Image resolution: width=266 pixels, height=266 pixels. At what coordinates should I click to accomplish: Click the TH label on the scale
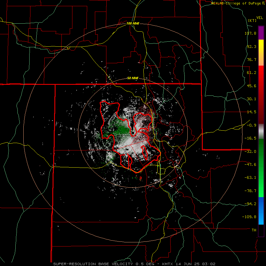[254, 230]
